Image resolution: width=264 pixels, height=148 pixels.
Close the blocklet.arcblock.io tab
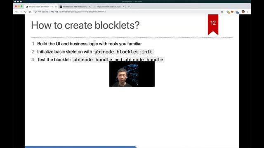click(x=124, y=7)
